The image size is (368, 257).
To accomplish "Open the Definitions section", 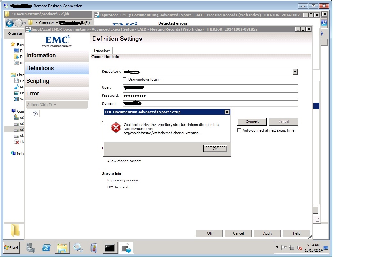I will [57, 68].
